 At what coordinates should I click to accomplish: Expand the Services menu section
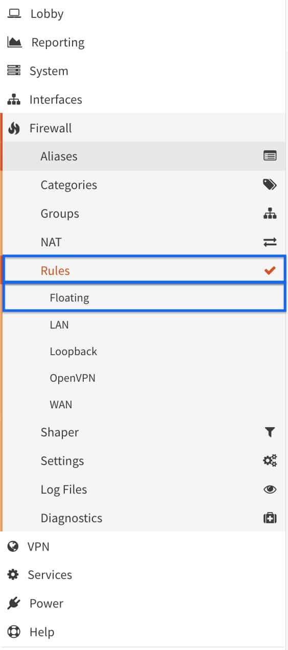(143, 575)
